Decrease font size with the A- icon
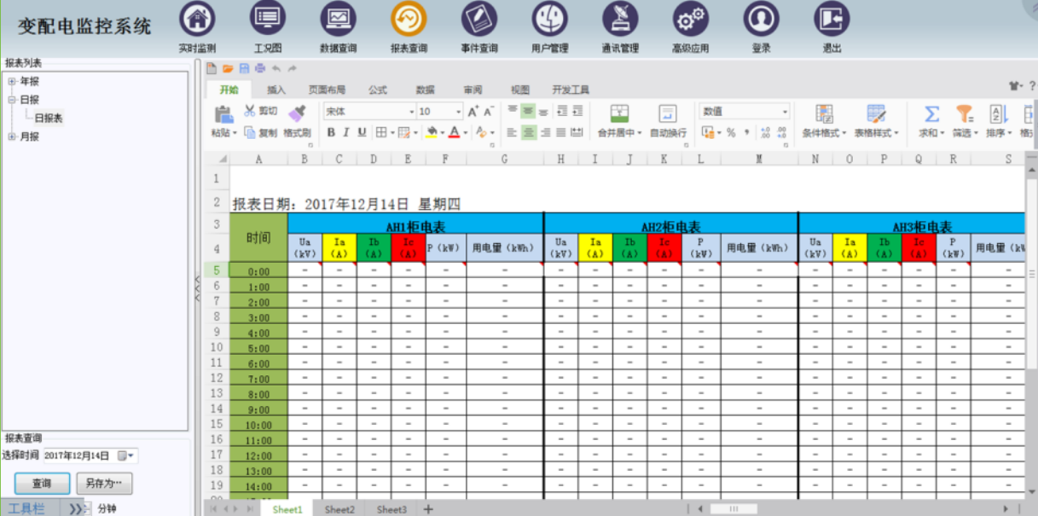Image resolution: width=1038 pixels, height=516 pixels. [489, 112]
